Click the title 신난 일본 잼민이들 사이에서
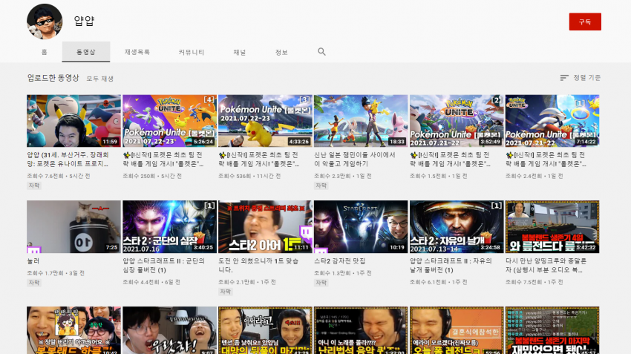Viewport: 631px width, 354px height. tap(355, 160)
